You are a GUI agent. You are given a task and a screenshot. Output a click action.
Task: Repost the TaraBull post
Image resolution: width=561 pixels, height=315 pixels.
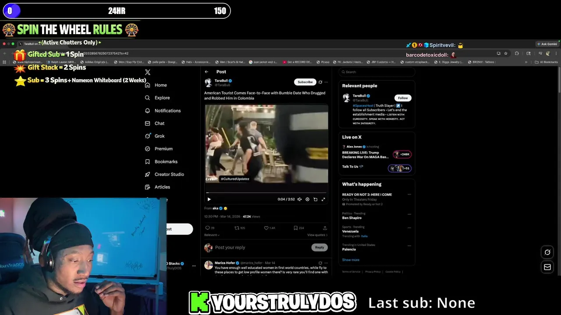237,228
